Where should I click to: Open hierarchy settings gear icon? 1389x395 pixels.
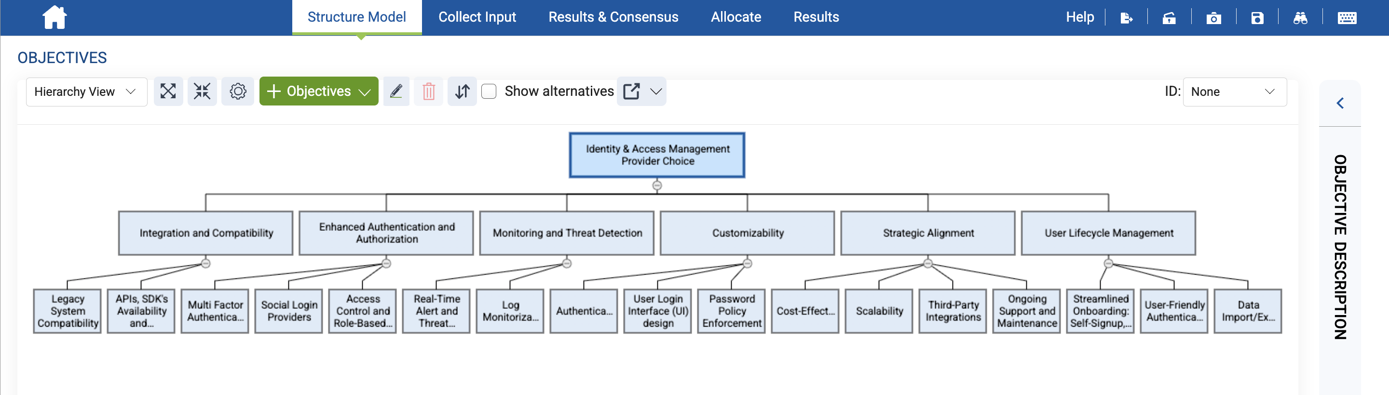238,91
